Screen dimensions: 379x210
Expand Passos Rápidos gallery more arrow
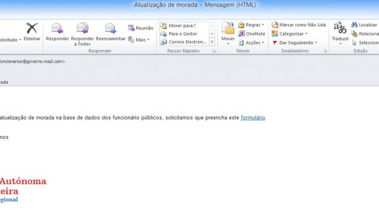tap(212, 42)
